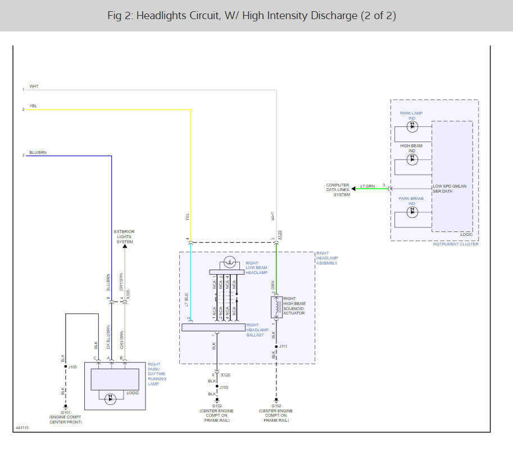
Task: Click the G101 ground symbol
Action: pyautogui.click(x=65, y=408)
